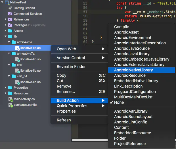Expand the Resources folder node
176x149 pixels.
(5, 93)
